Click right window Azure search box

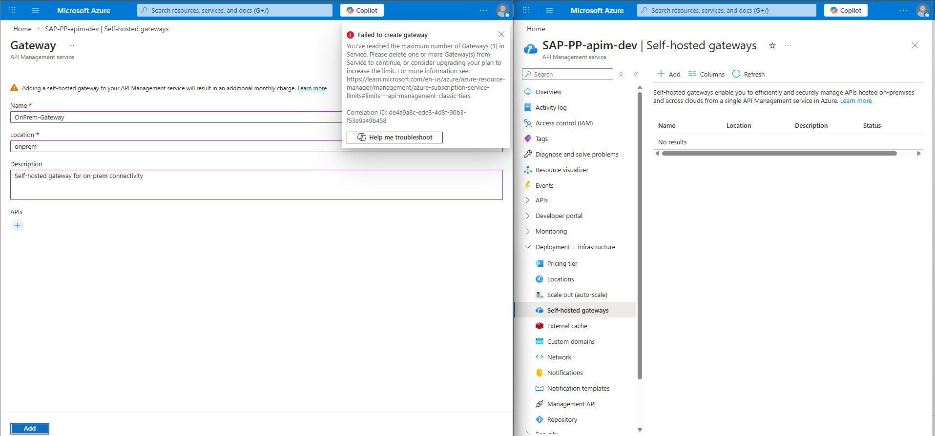tap(727, 10)
